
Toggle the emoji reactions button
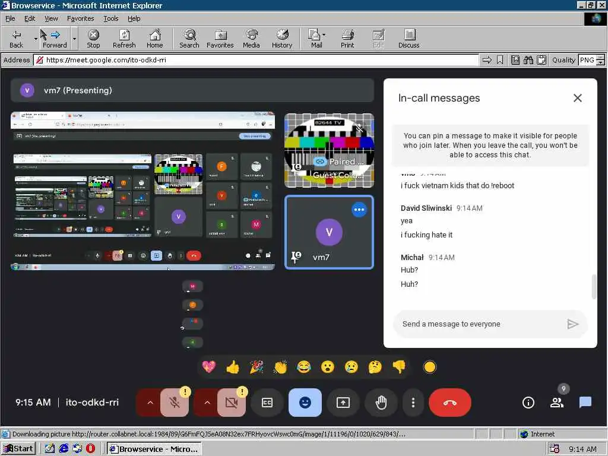pos(305,403)
